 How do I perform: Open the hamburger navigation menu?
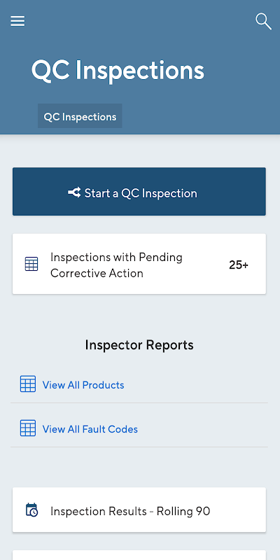coord(17,21)
